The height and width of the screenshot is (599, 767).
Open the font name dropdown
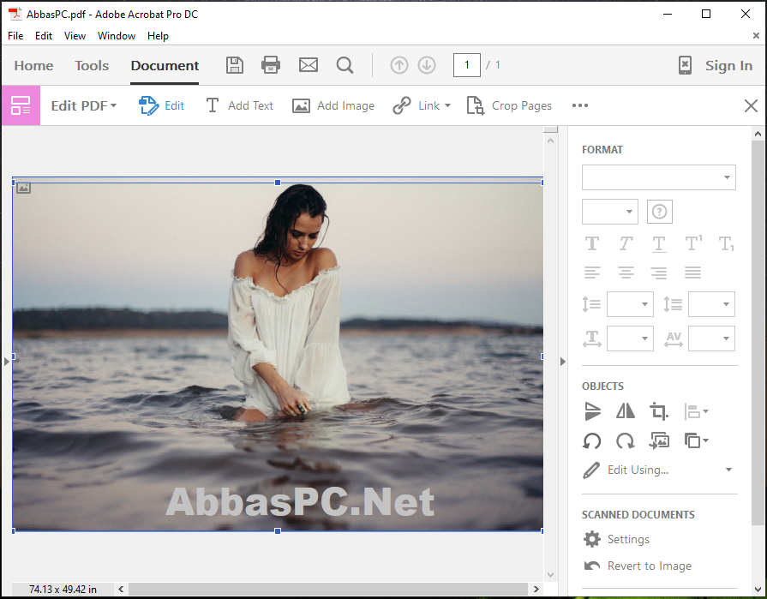pyautogui.click(x=658, y=177)
